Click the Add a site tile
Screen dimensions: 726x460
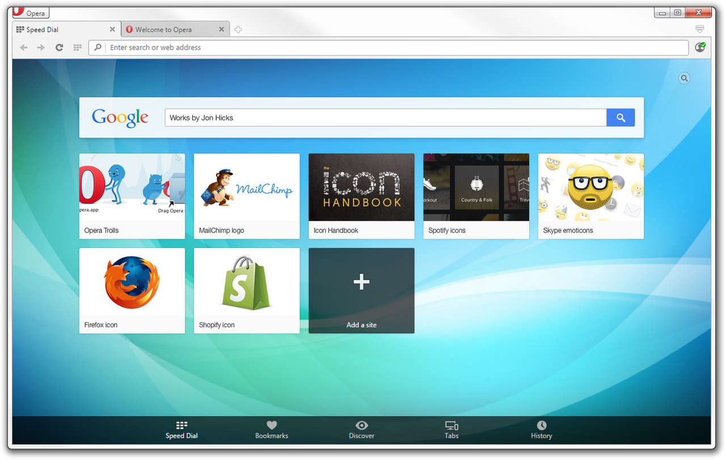[x=361, y=290]
